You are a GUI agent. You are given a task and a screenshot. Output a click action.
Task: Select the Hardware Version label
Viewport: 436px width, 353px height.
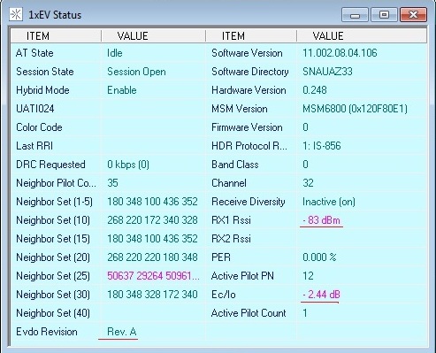[249, 90]
